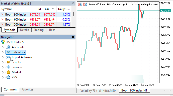Viewport: 173px width, 96px height.
Task: Click the MetaTrader 5 logo icon
Action: (x=3, y=42)
